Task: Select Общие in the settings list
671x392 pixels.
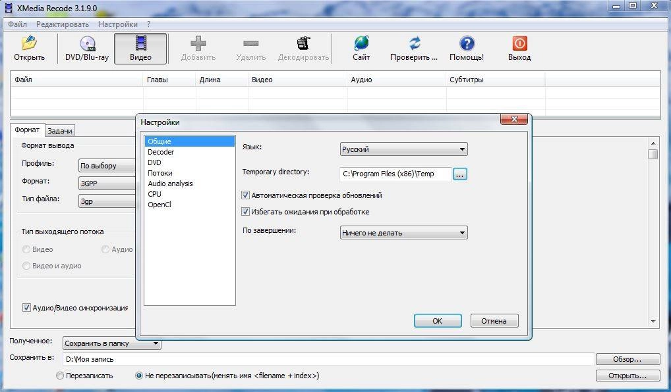Action: pos(190,141)
